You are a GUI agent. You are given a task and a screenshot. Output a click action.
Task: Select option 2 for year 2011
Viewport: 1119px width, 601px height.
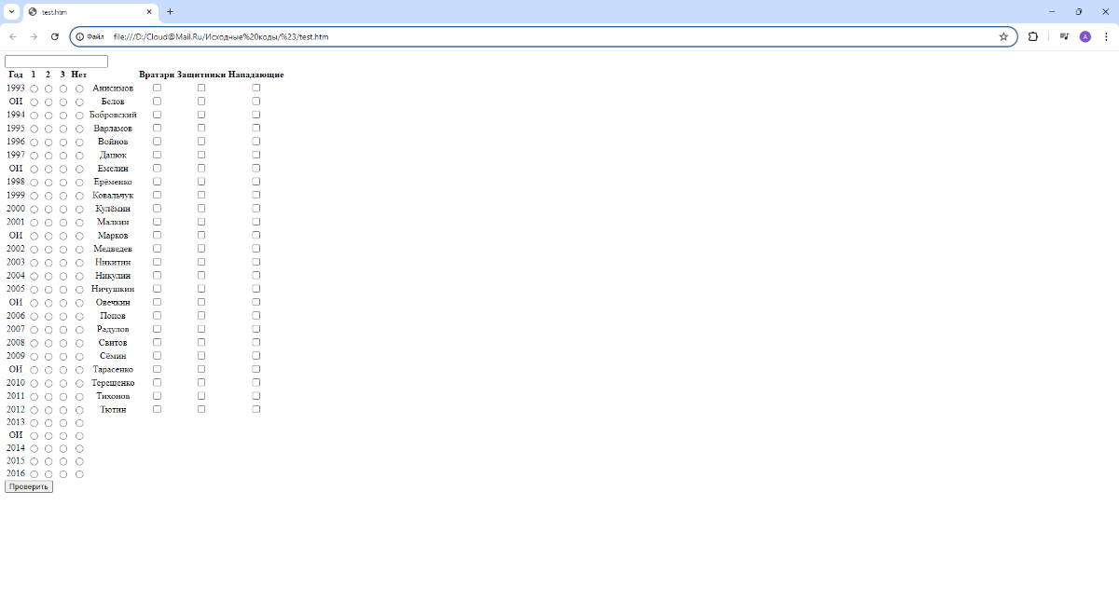[x=48, y=397]
